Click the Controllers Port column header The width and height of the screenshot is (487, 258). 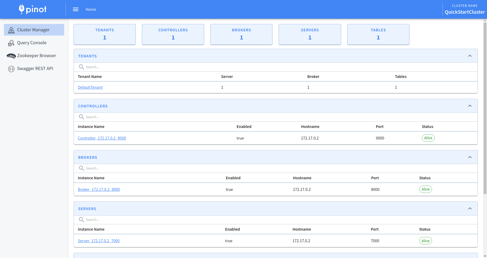[380, 127]
